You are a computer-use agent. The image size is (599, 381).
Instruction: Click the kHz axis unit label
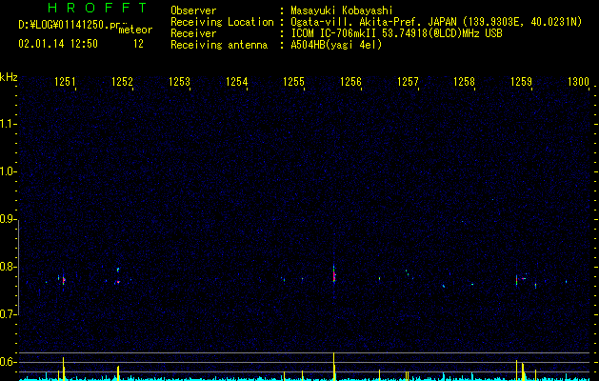tap(9, 77)
